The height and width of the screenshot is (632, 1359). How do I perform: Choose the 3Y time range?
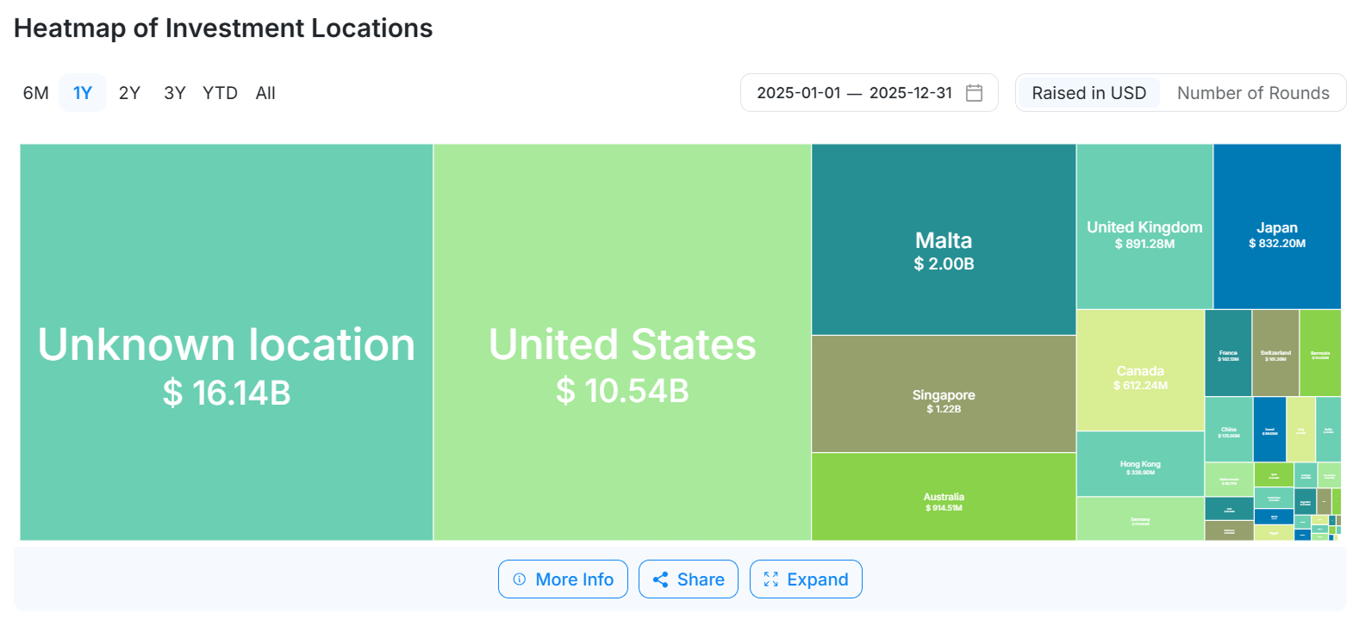(175, 93)
